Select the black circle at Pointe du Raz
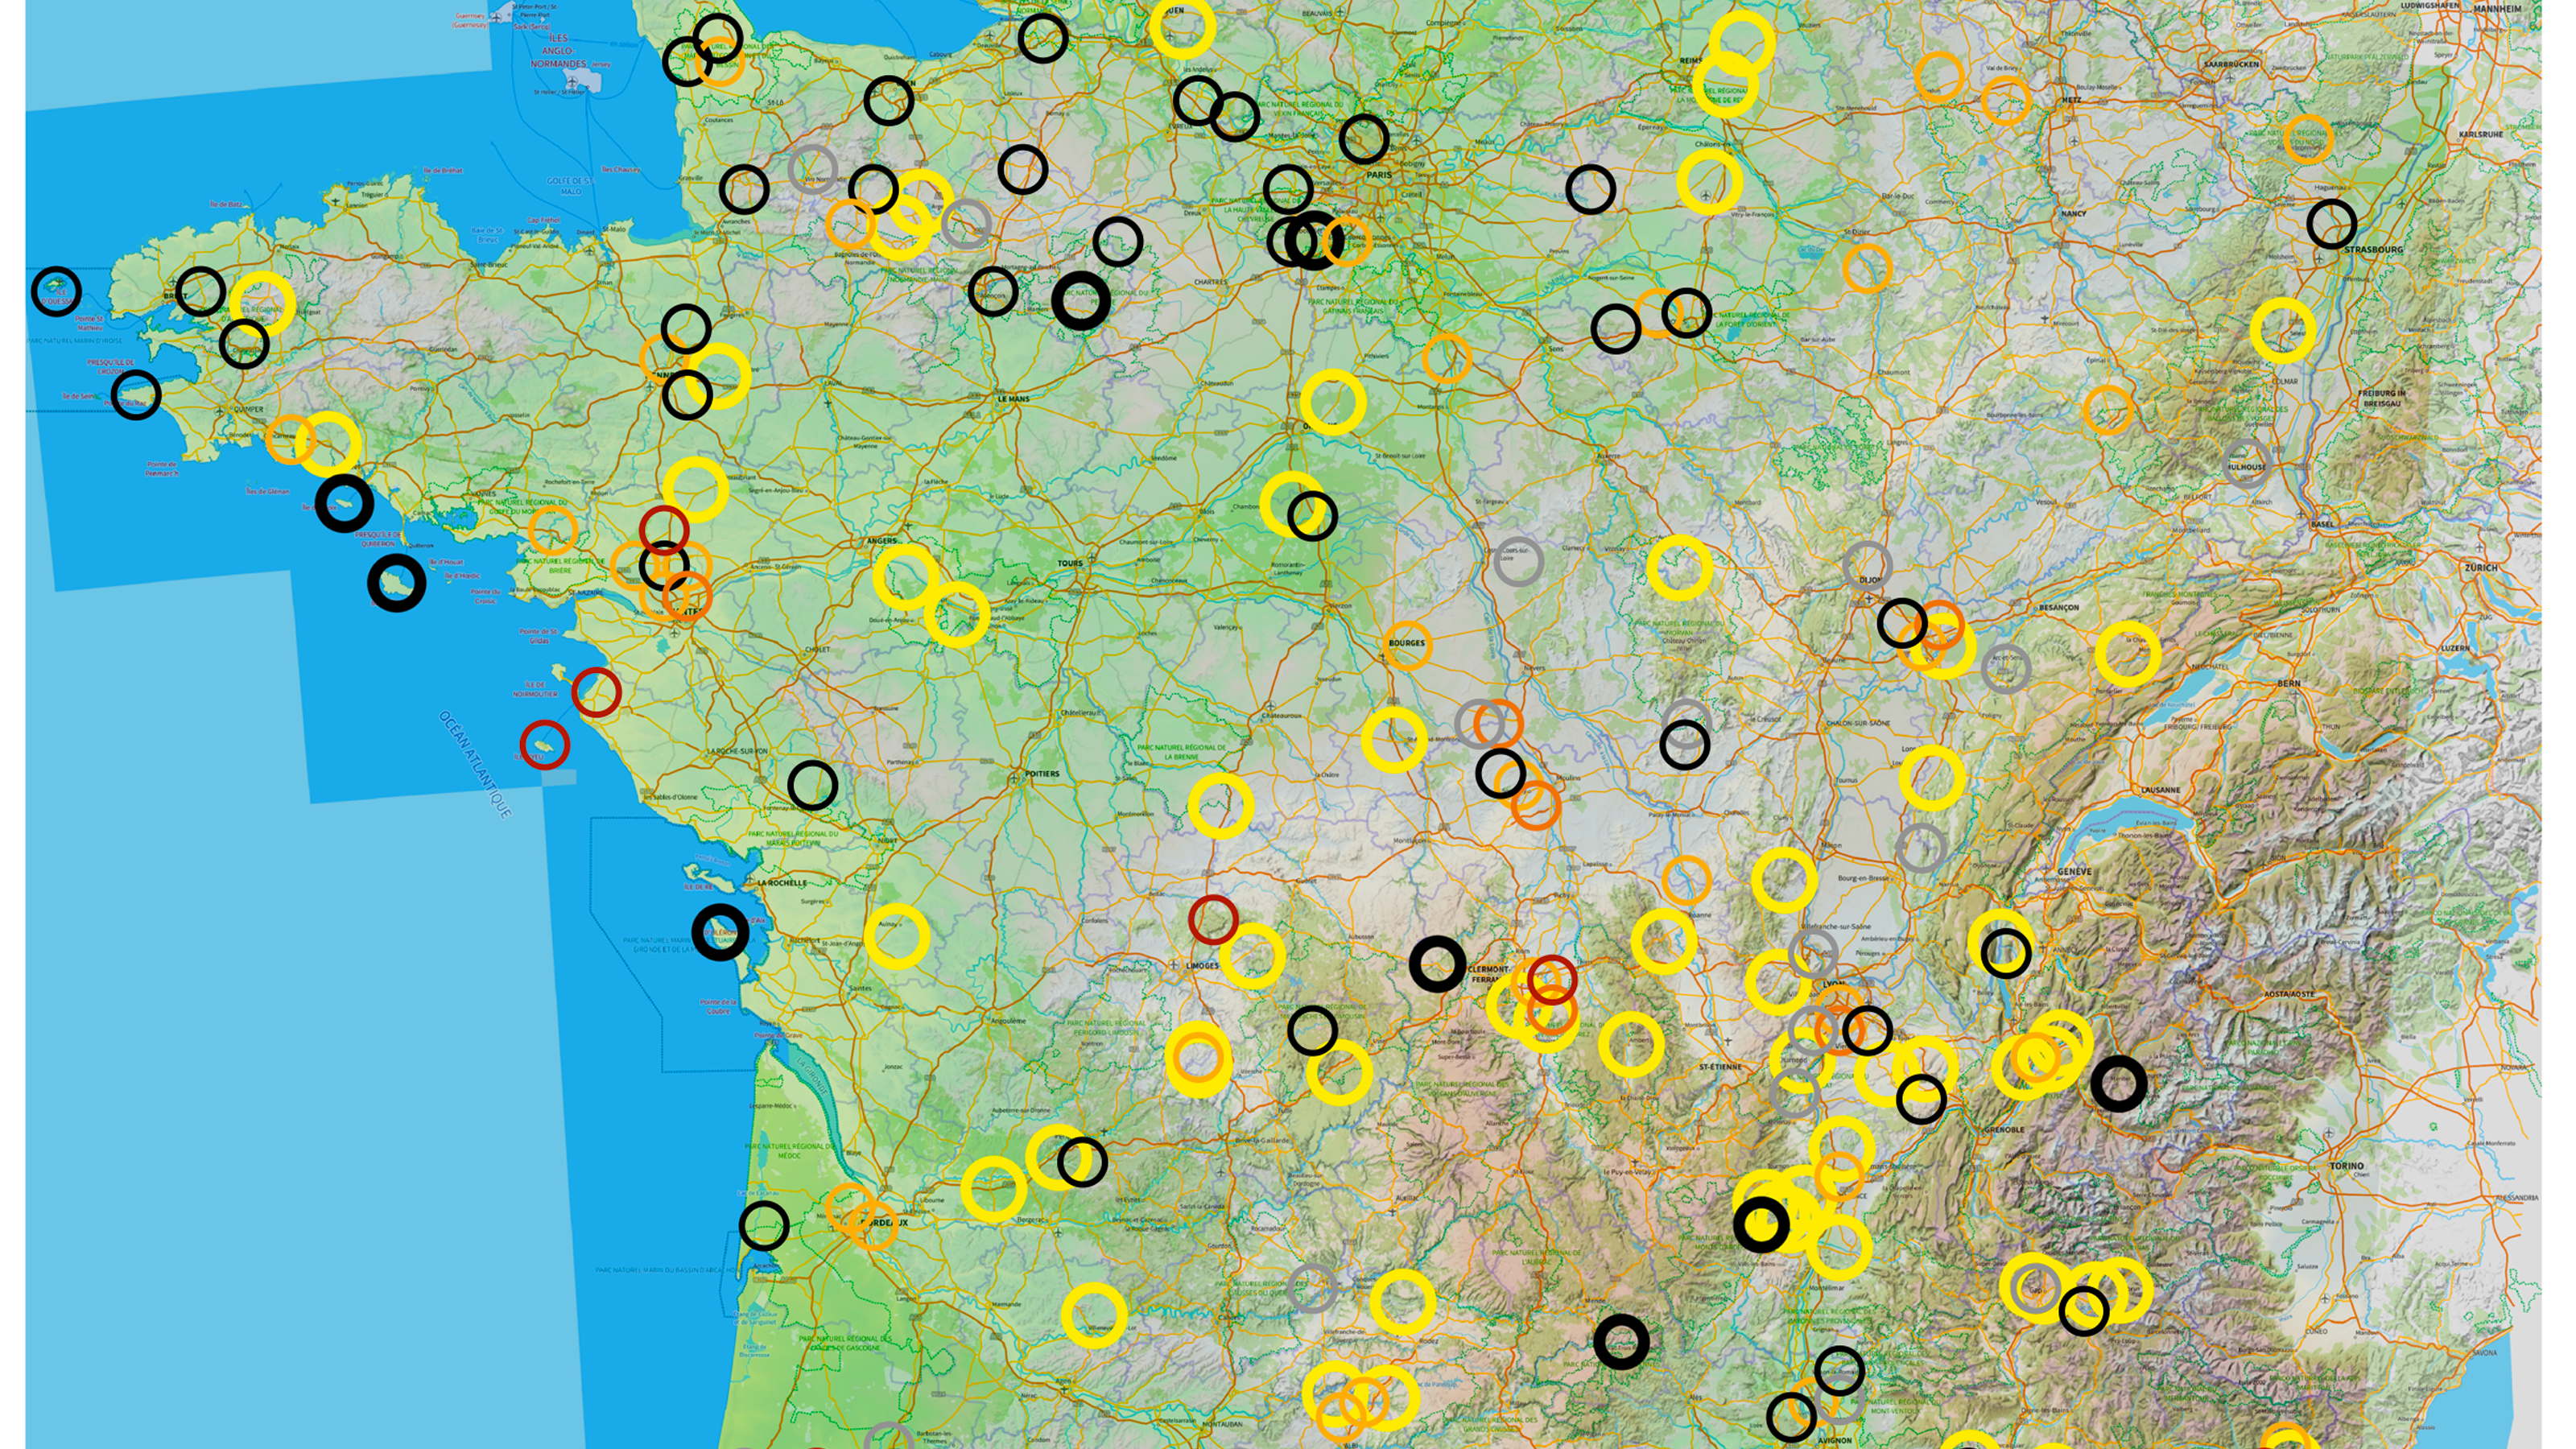 136,395
